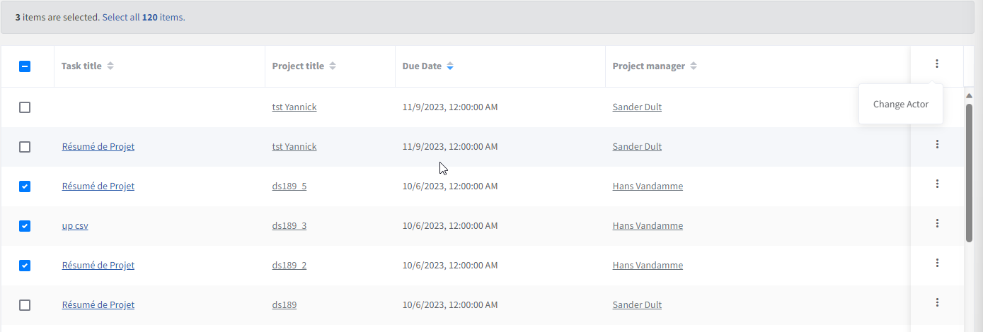Uncheck the up csv task checkbox
This screenshot has height=332, width=983.
[x=25, y=226]
